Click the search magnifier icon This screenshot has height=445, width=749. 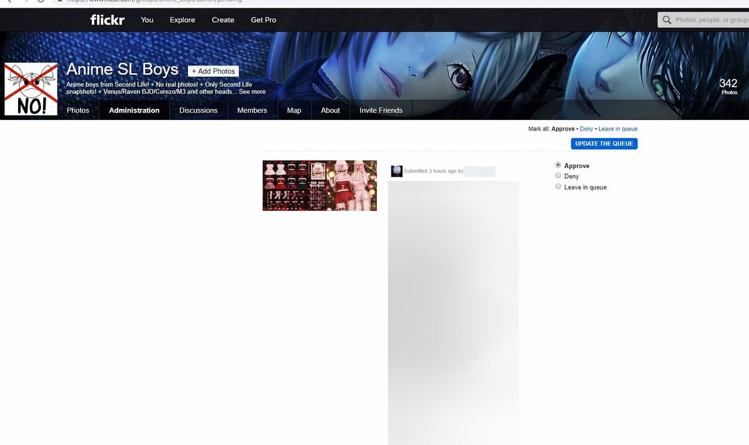666,20
